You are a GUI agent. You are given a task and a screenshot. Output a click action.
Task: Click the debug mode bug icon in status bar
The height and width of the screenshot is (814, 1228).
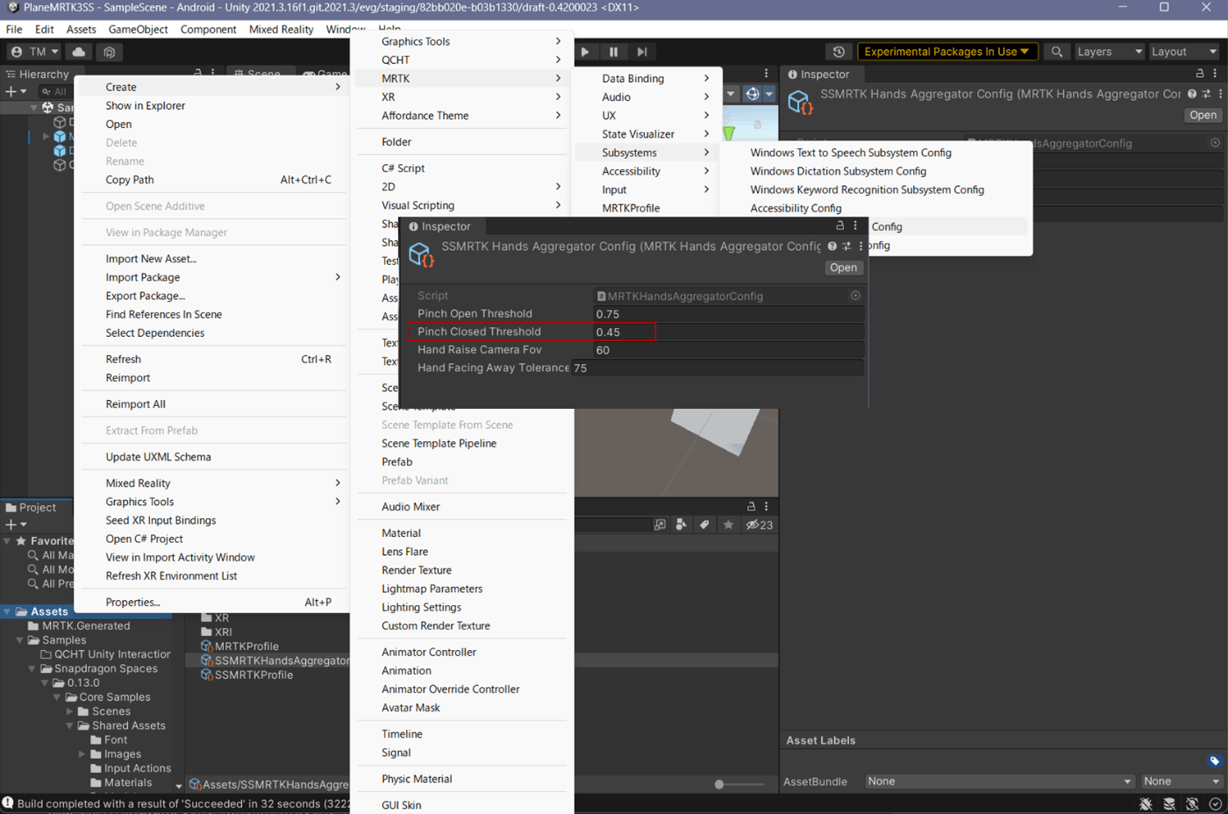coord(1146,803)
